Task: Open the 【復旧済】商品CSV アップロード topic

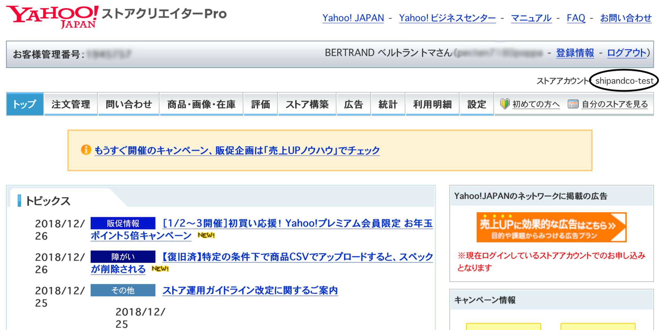Action: coord(298,257)
